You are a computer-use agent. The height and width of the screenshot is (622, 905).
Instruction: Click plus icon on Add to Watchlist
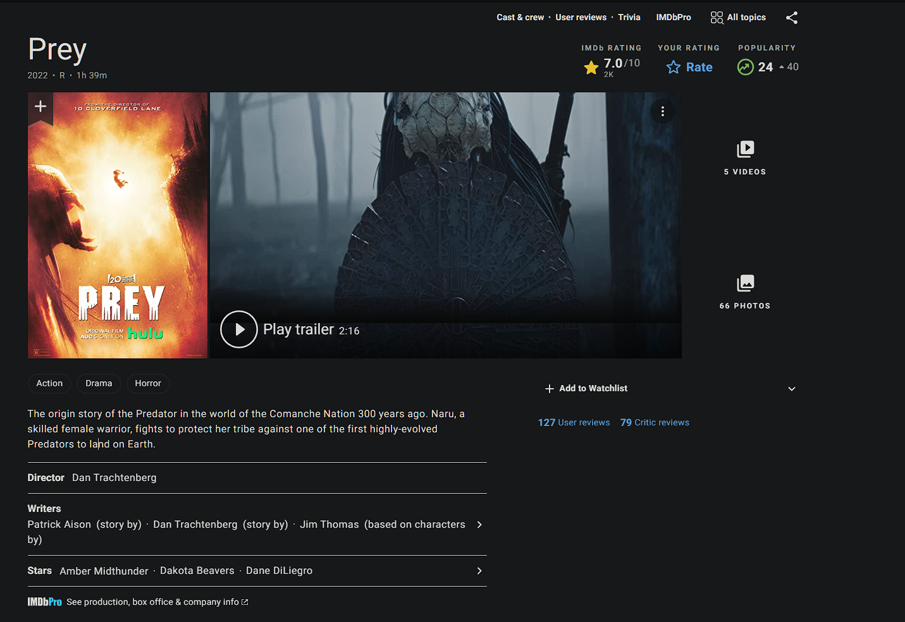coord(550,389)
